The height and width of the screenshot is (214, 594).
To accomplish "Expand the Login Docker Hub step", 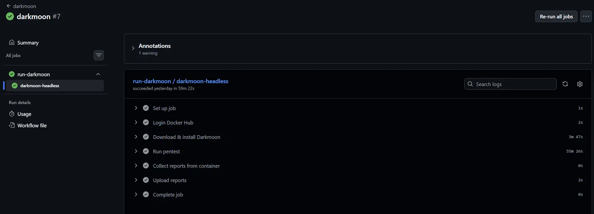I will click(136, 123).
